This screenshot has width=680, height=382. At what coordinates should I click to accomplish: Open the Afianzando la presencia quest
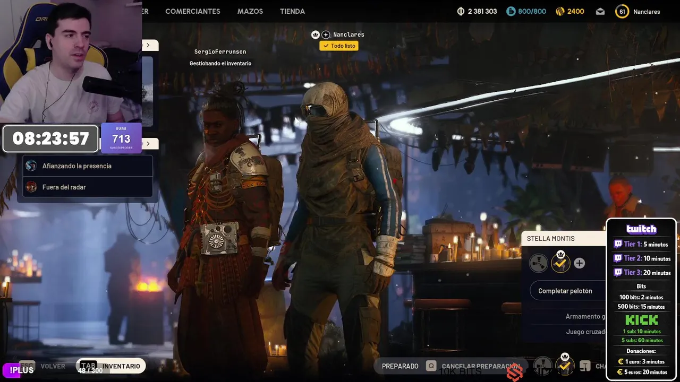coord(88,166)
